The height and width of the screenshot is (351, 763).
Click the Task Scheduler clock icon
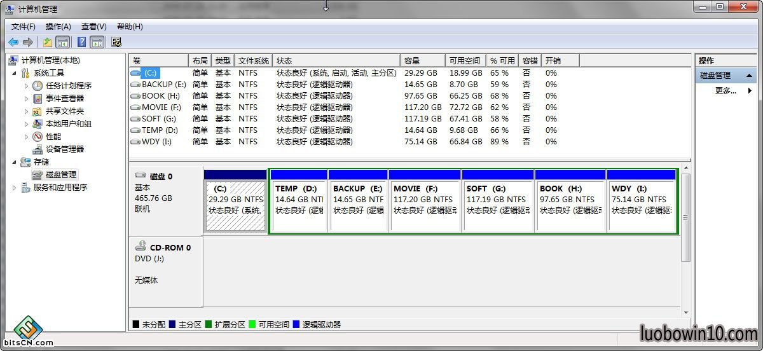click(38, 86)
